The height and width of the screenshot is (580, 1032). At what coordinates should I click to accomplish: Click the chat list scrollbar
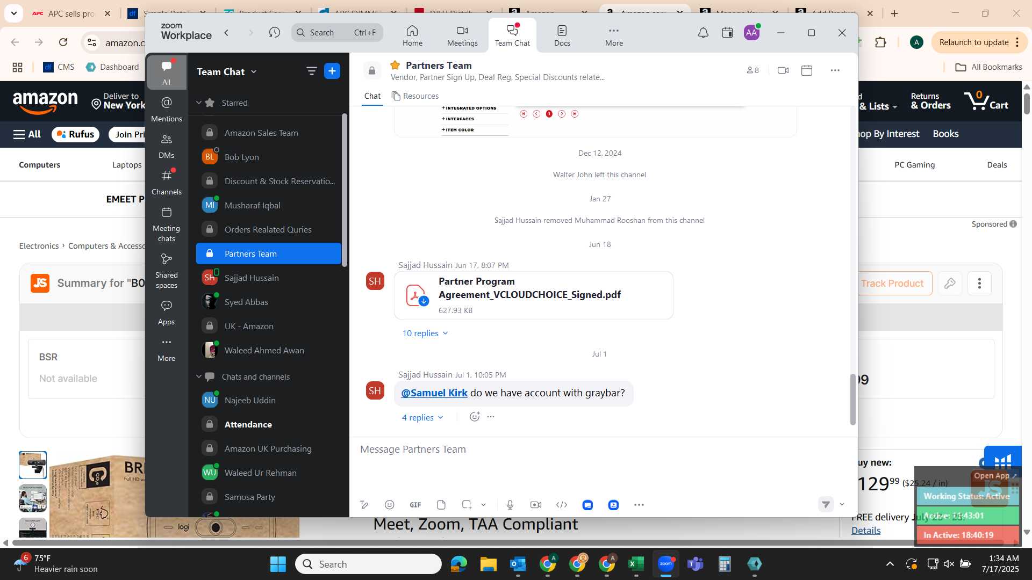(x=345, y=190)
